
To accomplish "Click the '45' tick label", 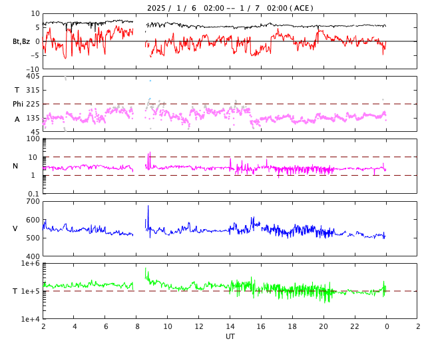I will pos(35,132).
